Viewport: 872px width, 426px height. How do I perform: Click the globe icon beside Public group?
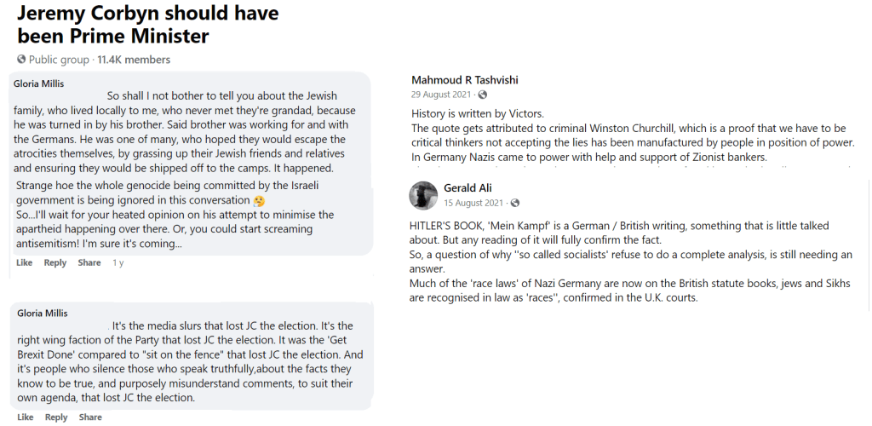click(21, 60)
